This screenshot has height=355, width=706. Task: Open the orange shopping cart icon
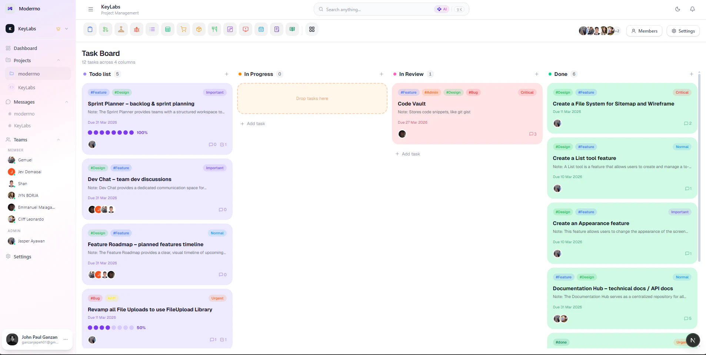pyautogui.click(x=183, y=29)
